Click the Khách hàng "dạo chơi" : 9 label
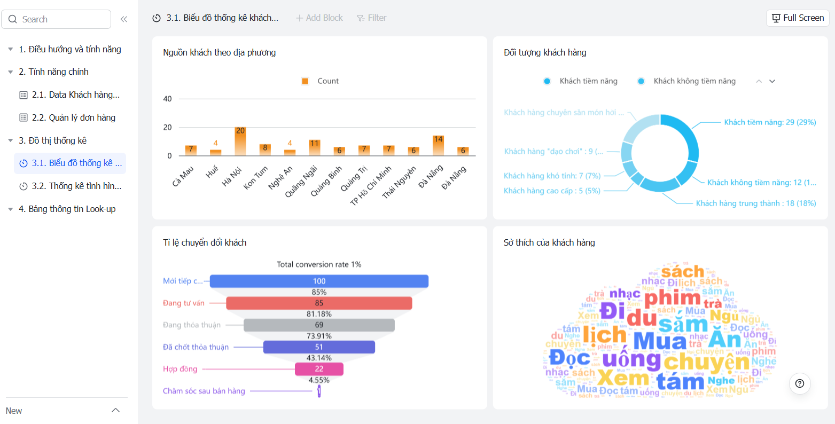The width and height of the screenshot is (835, 424). 553,152
